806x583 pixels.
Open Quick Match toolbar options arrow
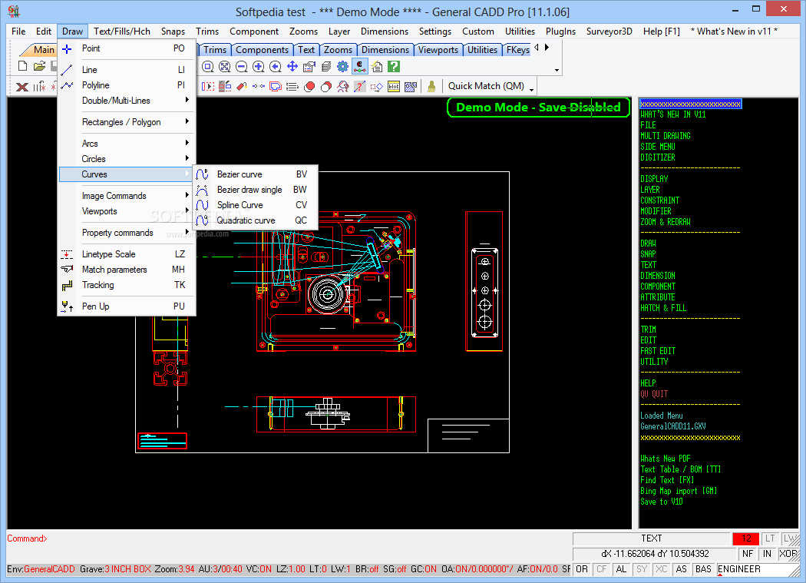click(x=531, y=90)
